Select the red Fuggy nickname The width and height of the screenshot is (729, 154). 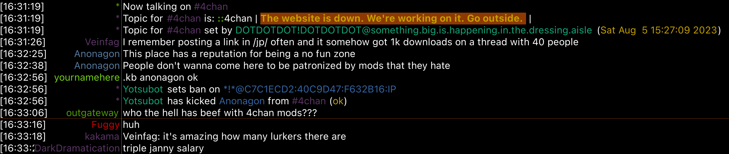point(106,125)
